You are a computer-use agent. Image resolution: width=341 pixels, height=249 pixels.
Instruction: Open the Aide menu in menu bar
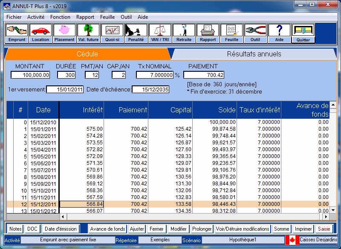click(x=143, y=17)
